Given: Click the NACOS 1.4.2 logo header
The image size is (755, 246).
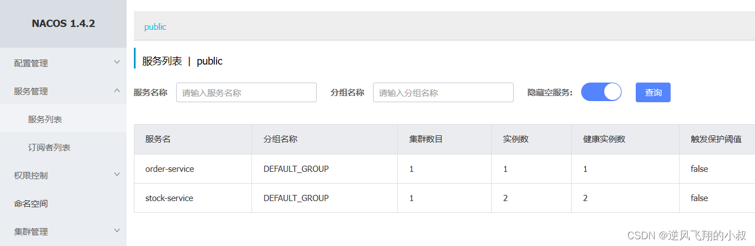Looking at the screenshot, I should tap(63, 24).
